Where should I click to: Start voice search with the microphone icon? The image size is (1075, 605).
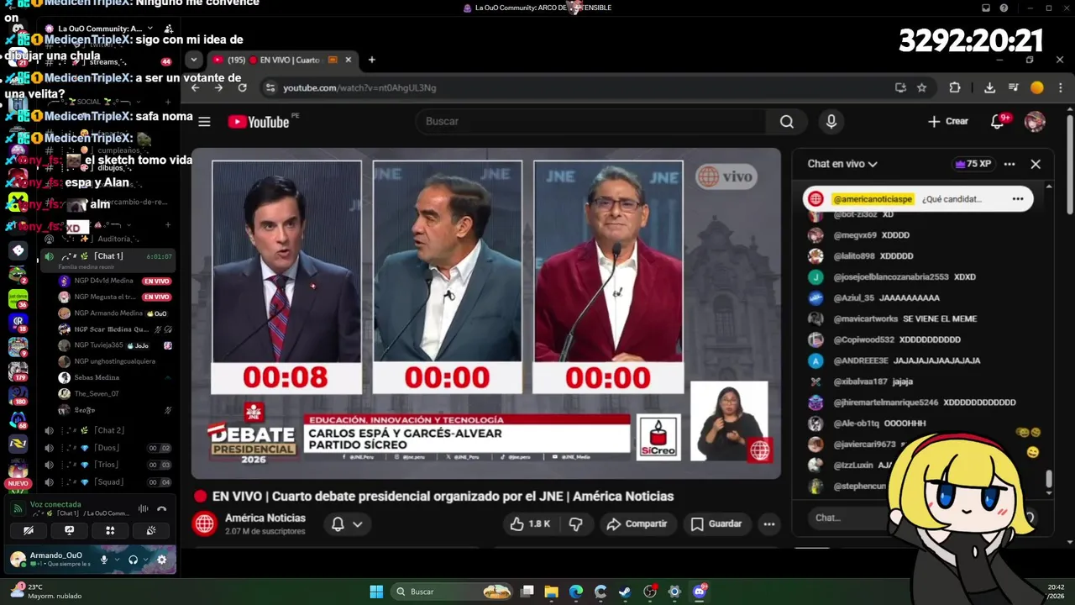831,122
